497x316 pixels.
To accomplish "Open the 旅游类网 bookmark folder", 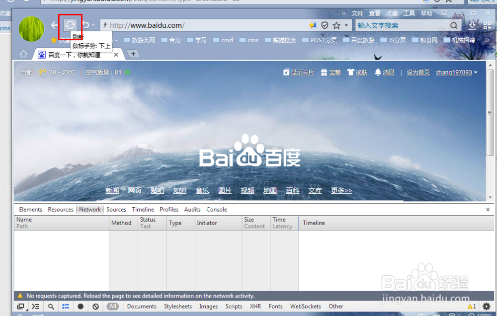I will (139, 40).
